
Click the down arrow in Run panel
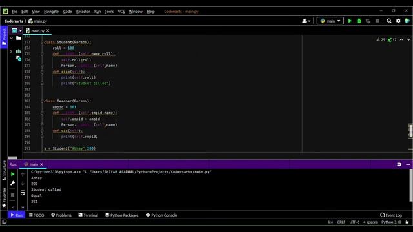pyautogui.click(x=23, y=183)
